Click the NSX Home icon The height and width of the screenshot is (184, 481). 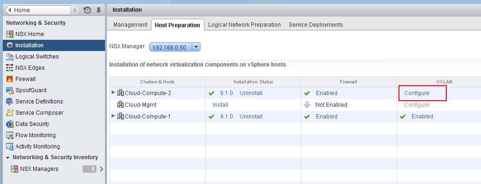(10, 34)
